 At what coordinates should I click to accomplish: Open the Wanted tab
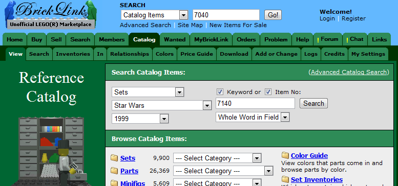point(174,39)
